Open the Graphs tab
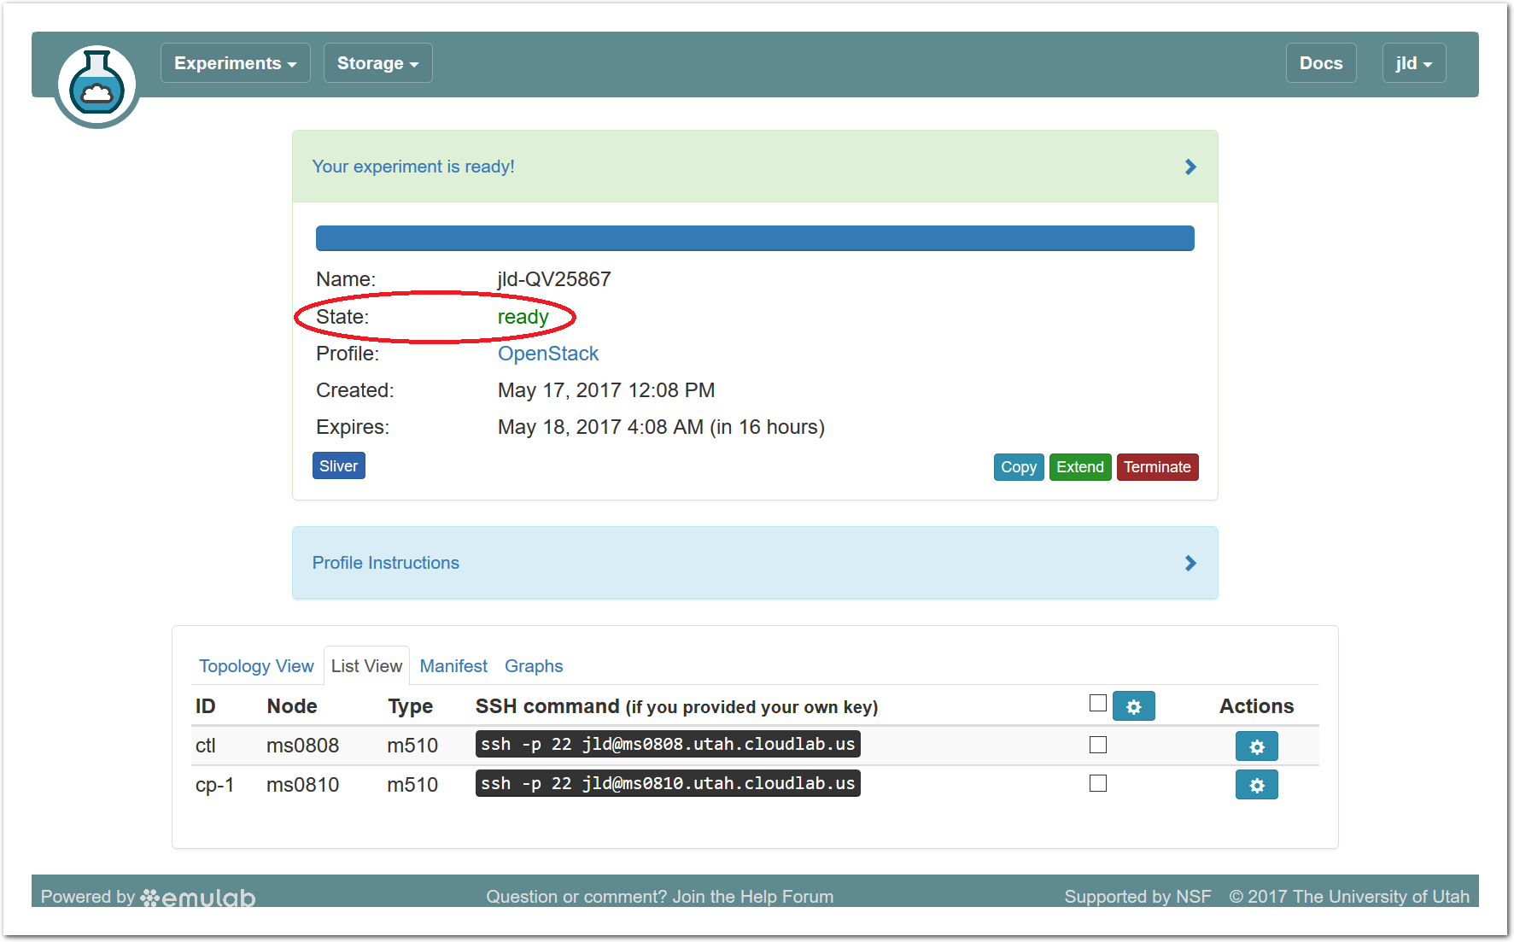The width and height of the screenshot is (1514, 942). pyautogui.click(x=534, y=666)
